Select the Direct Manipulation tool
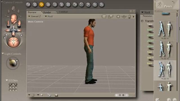This screenshot has width=180, height=101. click(x=102, y=5)
